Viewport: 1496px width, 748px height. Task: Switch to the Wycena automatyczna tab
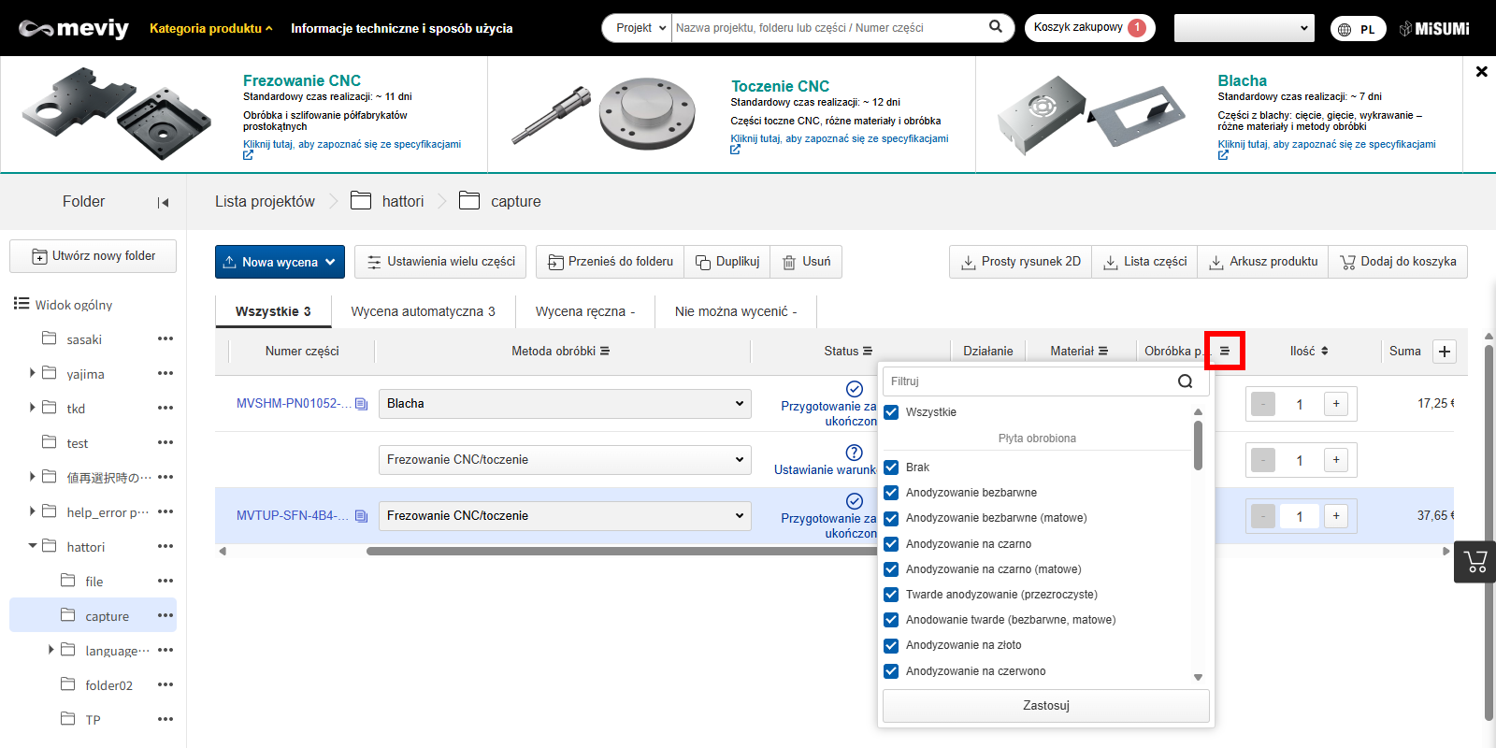pyautogui.click(x=423, y=311)
